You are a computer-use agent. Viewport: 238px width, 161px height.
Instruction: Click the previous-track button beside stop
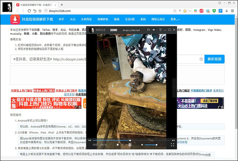[124, 145]
